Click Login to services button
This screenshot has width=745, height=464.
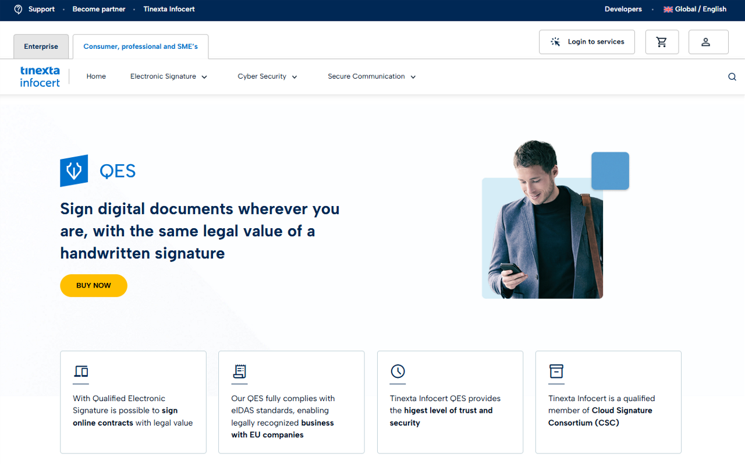(x=587, y=42)
